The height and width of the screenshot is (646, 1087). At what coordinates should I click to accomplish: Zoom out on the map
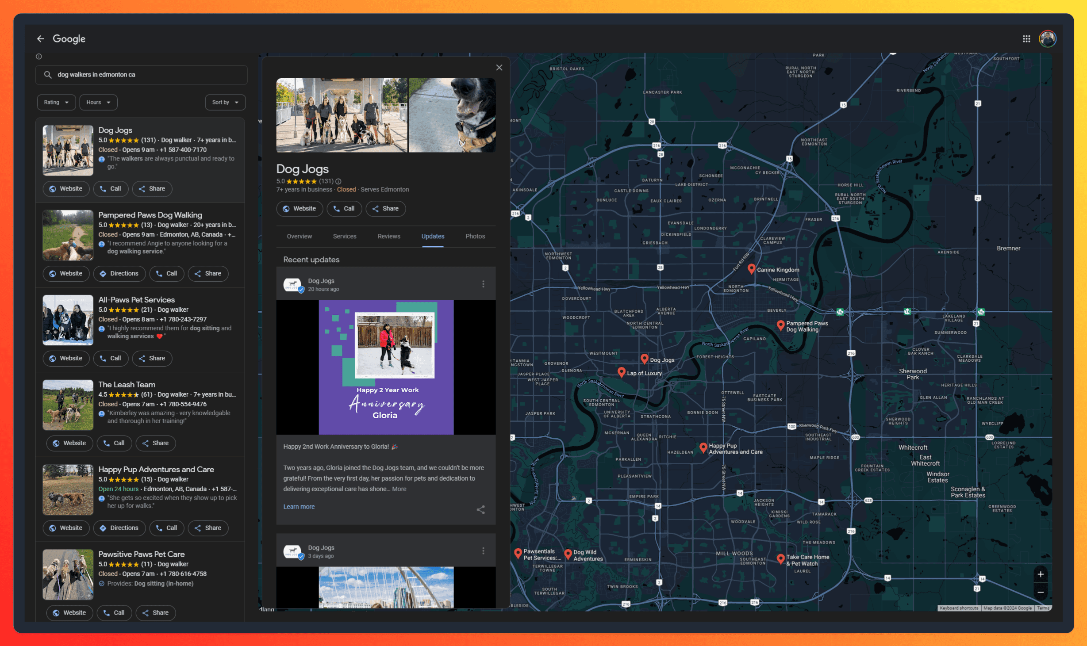click(1041, 592)
